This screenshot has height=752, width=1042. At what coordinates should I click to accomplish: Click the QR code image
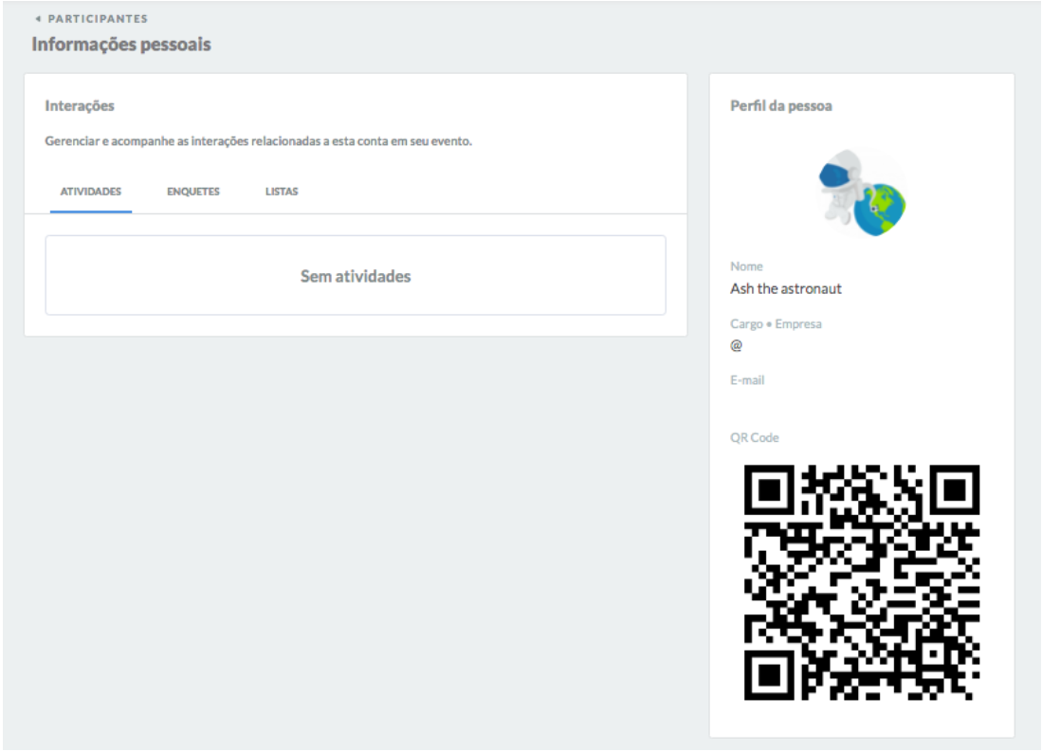pyautogui.click(x=861, y=582)
